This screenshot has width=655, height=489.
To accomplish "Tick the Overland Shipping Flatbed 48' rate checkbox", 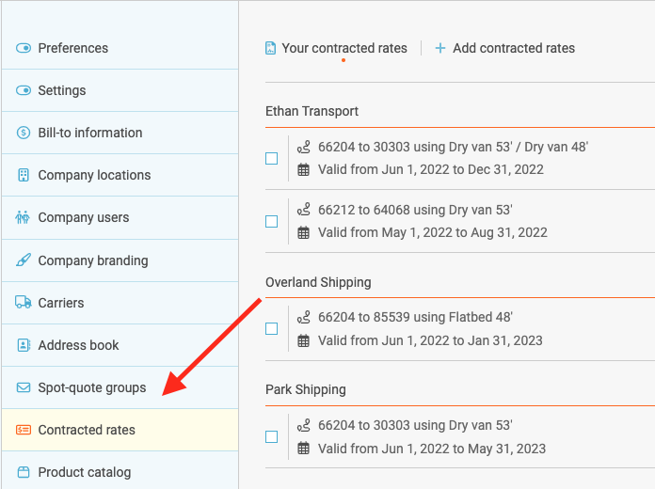I will [272, 328].
